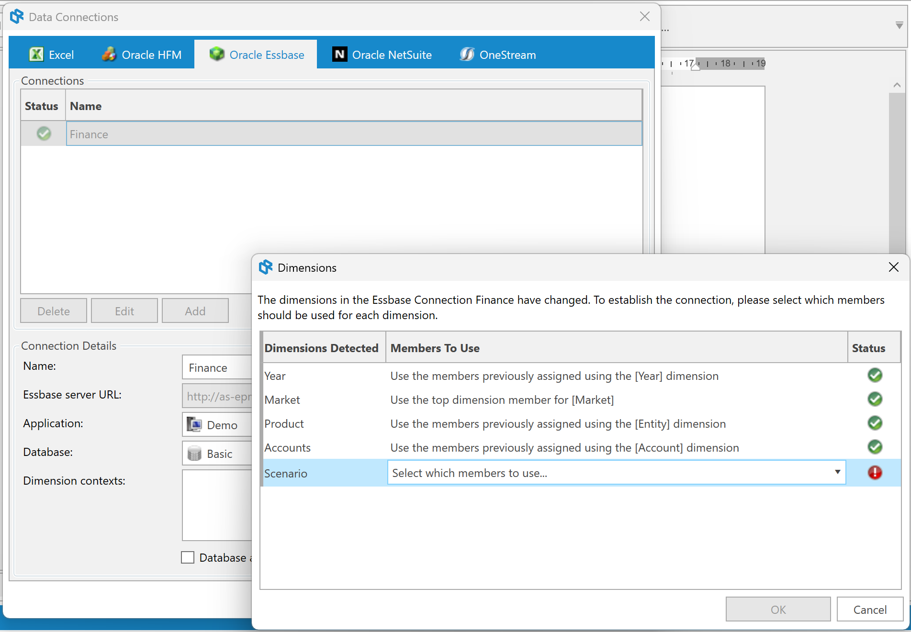This screenshot has height=632, width=911.
Task: Click the Dimension contexts box
Action: click(x=217, y=505)
